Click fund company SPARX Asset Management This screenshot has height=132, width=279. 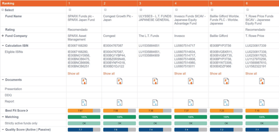tap(76, 38)
